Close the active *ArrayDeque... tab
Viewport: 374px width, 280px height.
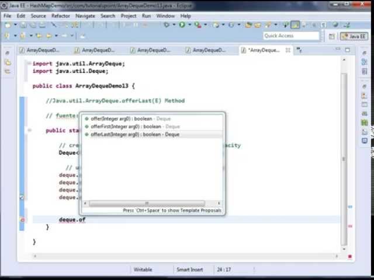click(288, 50)
